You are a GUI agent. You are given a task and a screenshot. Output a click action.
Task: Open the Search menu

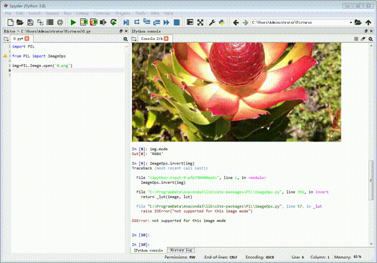point(34,13)
